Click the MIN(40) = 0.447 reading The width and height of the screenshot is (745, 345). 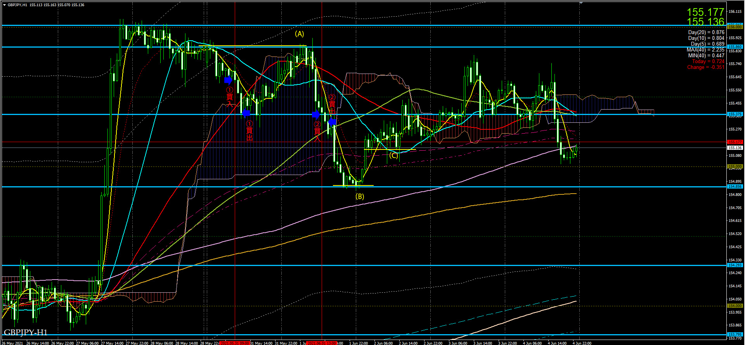706,55
